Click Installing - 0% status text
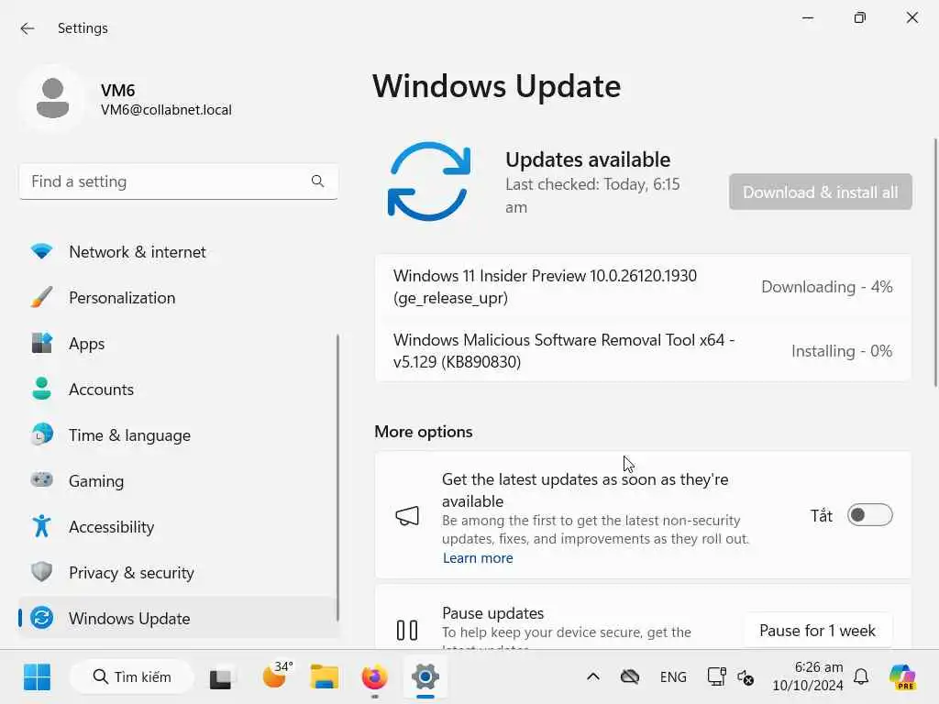Screen dimensions: 939x704 pos(842,351)
